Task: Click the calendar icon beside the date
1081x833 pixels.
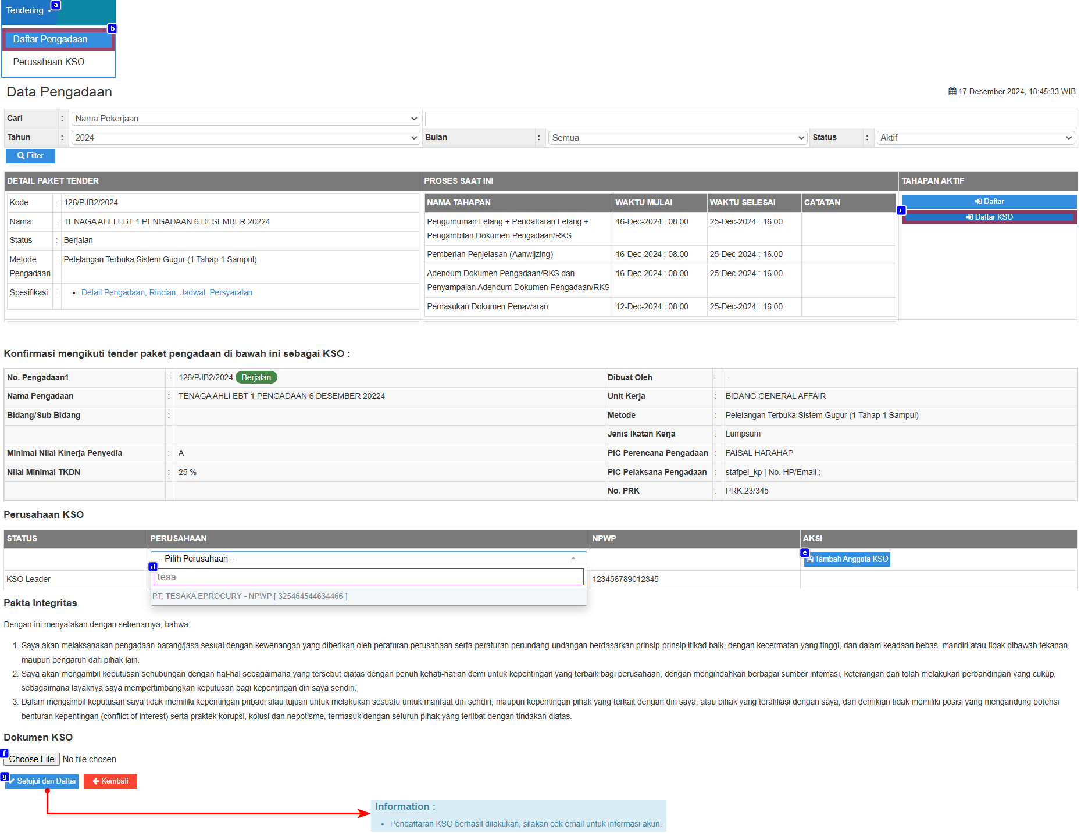Action: click(952, 92)
